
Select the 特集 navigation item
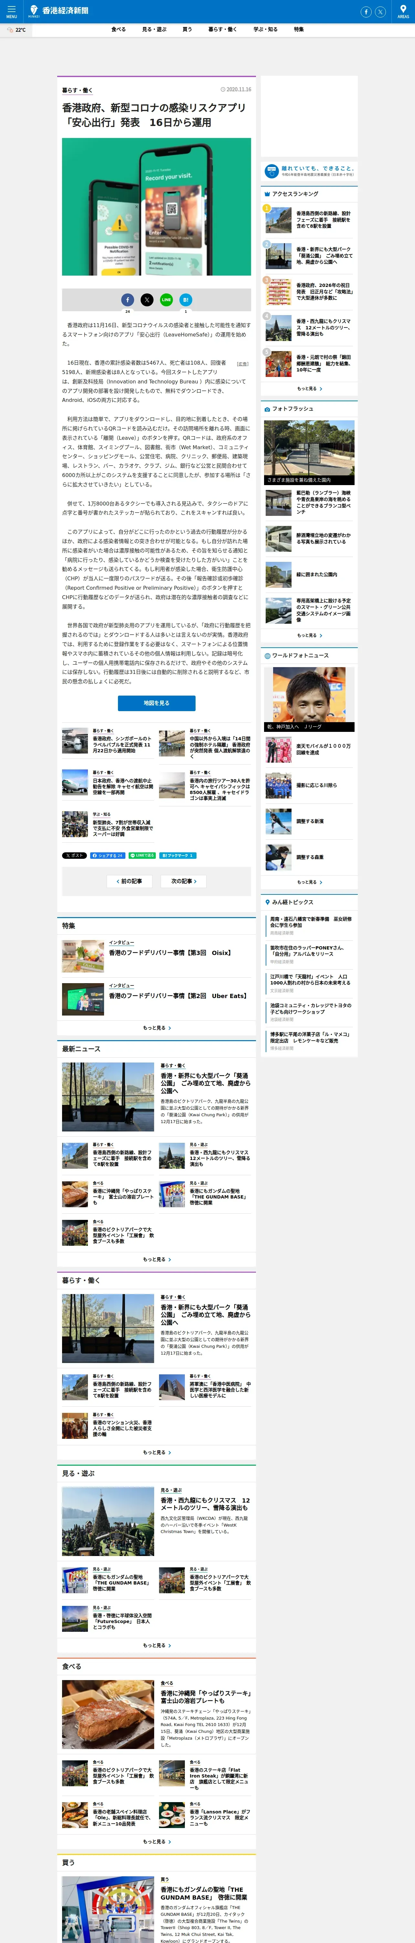tap(299, 29)
